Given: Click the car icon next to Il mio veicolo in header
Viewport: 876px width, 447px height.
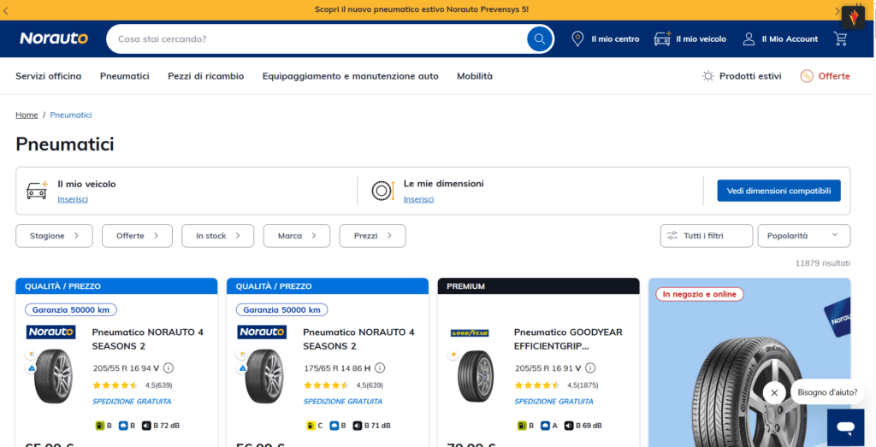Looking at the screenshot, I should [x=663, y=39].
